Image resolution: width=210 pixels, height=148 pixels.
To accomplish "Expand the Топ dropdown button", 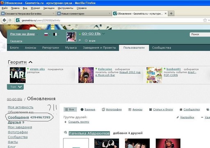I will pos(15,87).
